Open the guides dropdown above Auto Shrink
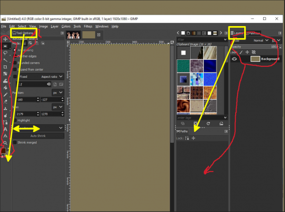The height and width of the screenshot is (212, 285). tap(39, 128)
